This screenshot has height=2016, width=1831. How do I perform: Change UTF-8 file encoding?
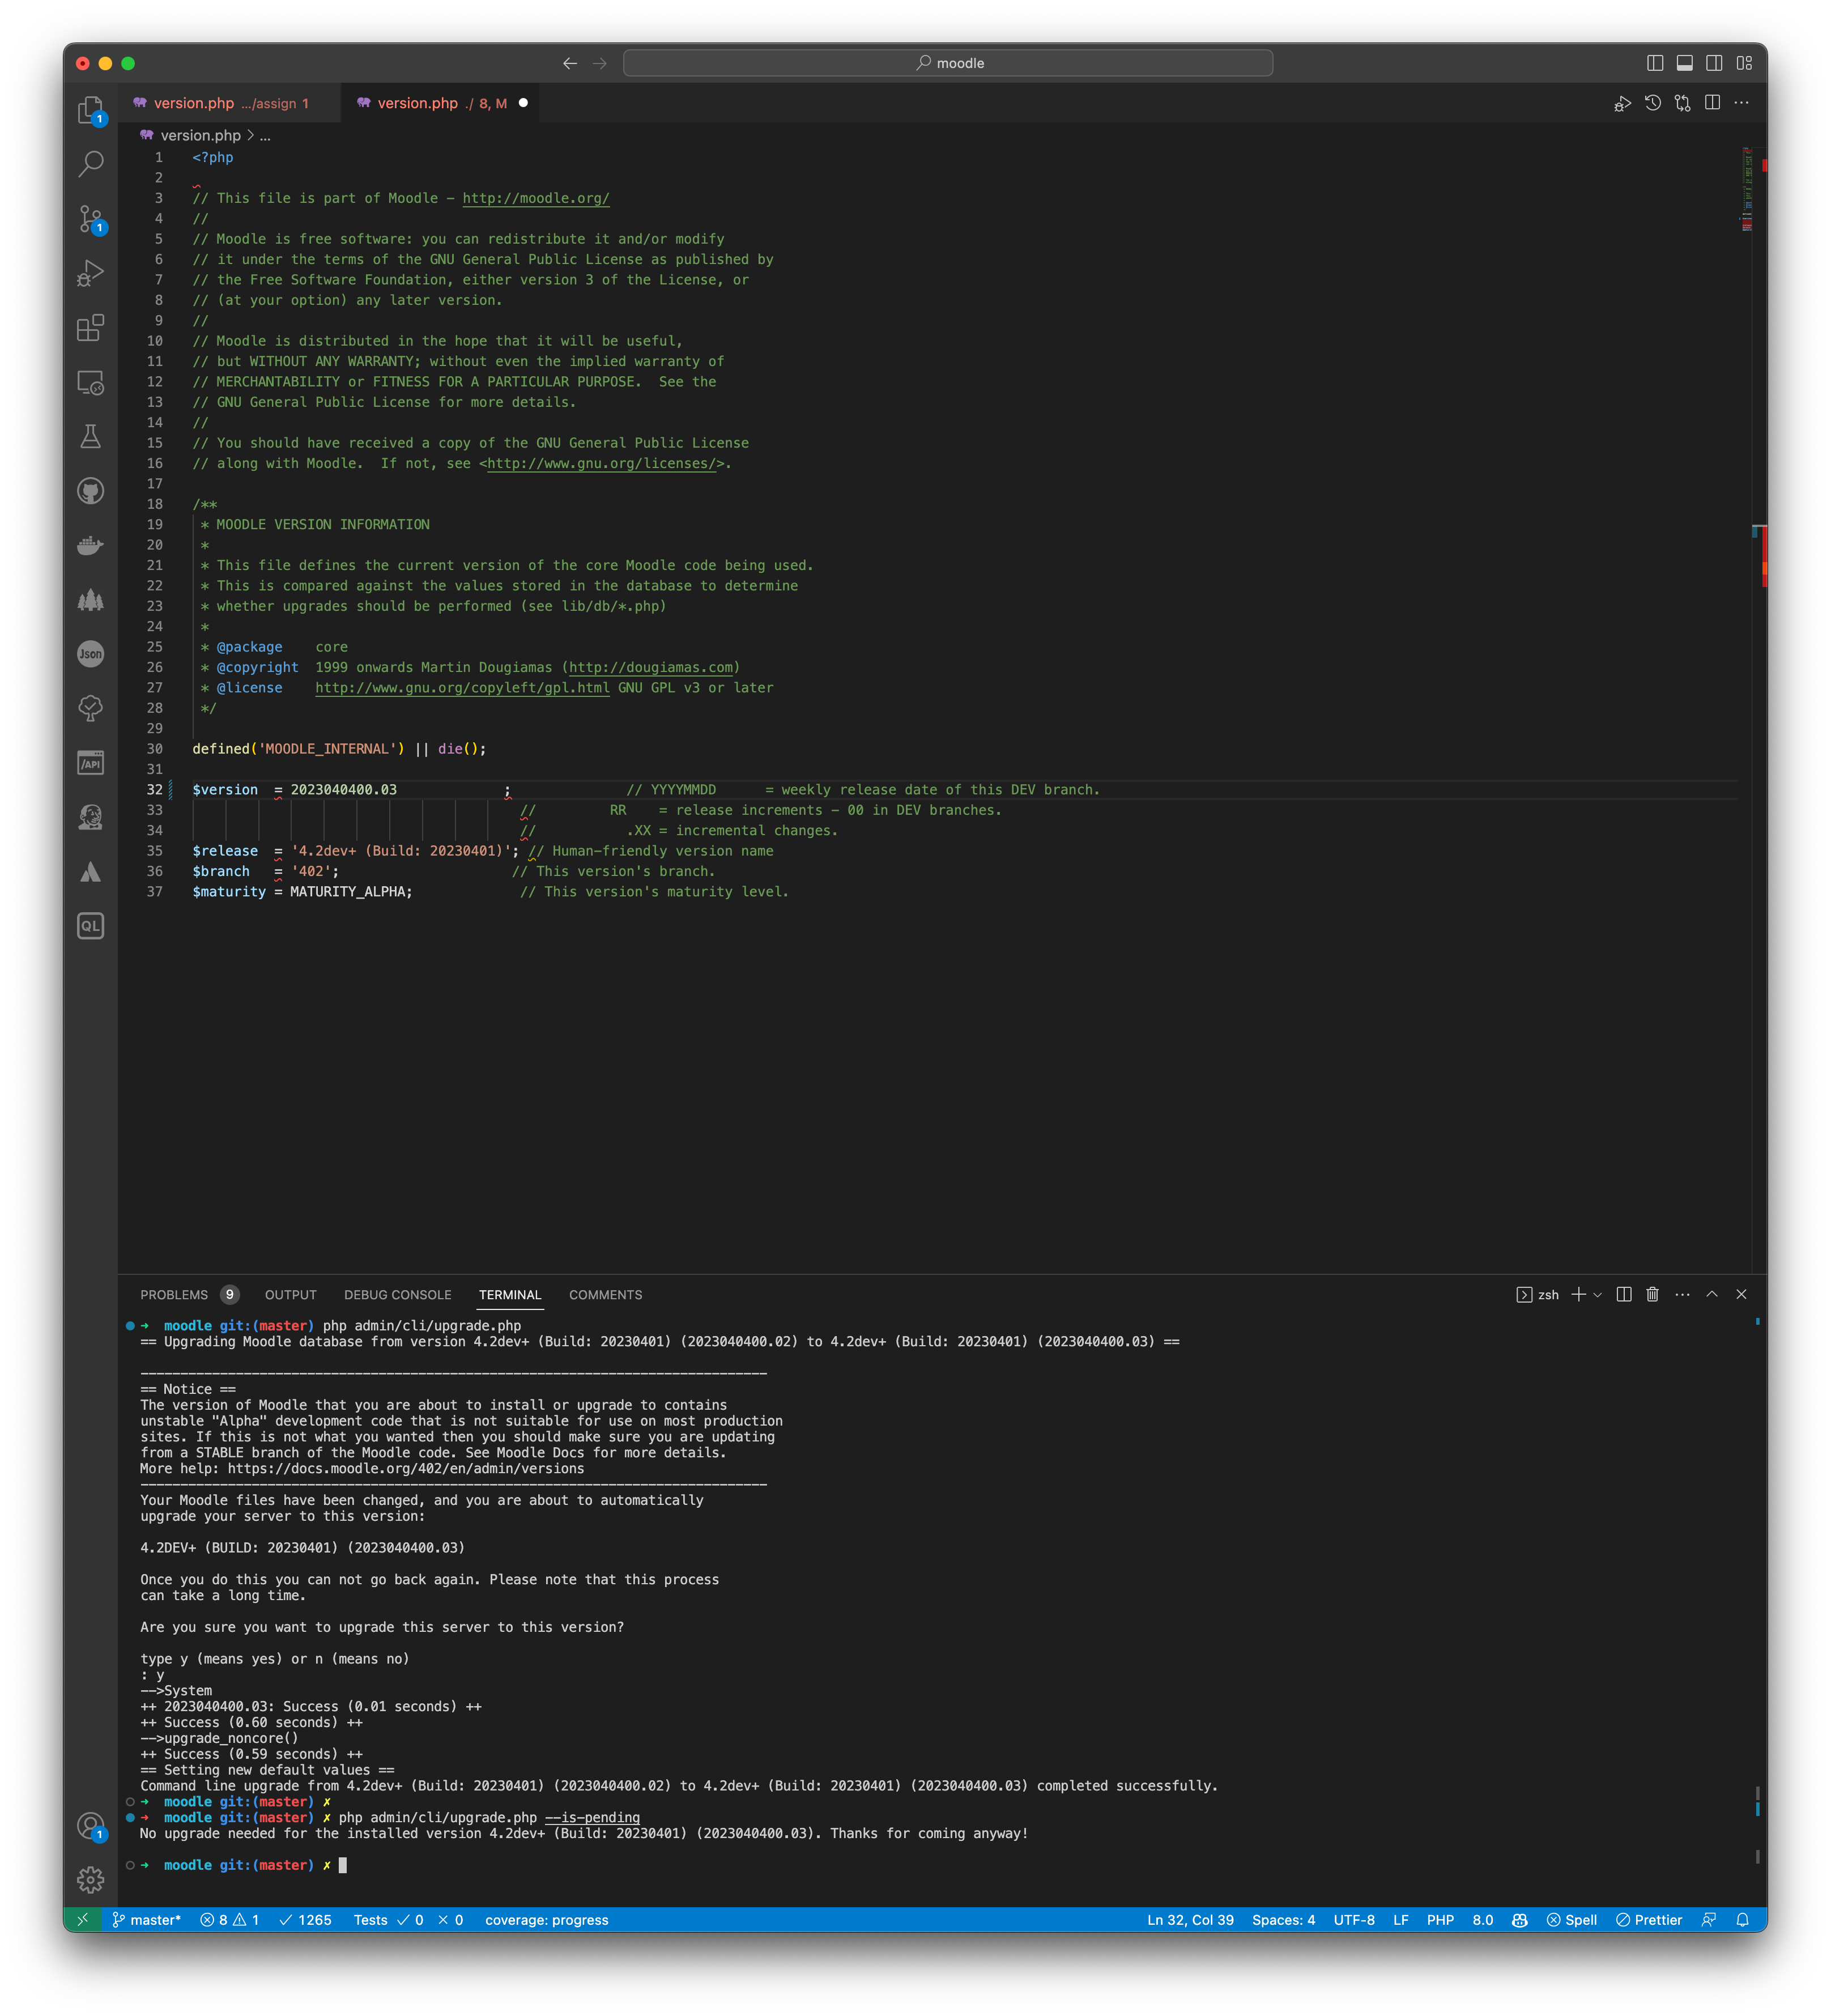[x=1354, y=1920]
